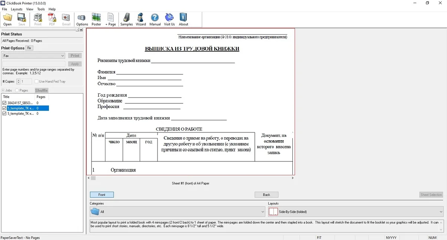Open the Layouts menu
Screen dimensions: 447x240
(x=16, y=9)
